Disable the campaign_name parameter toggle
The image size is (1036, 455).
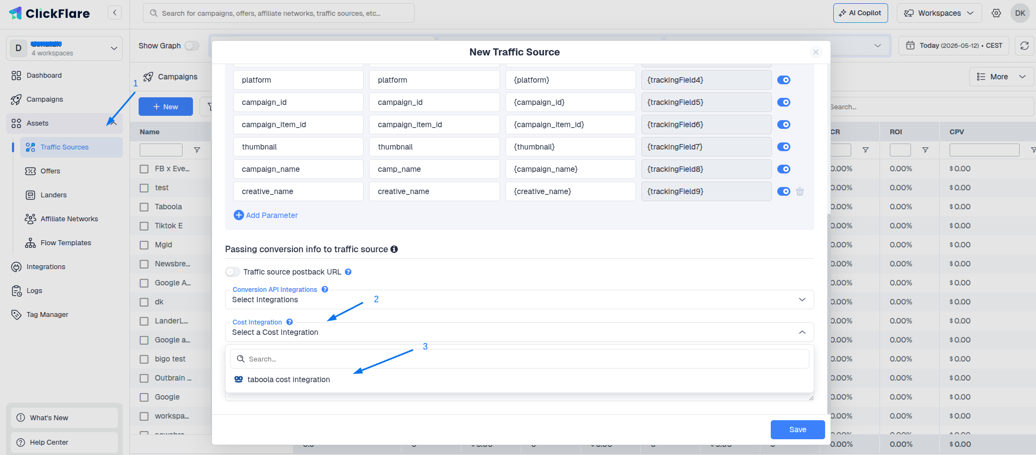(x=784, y=169)
